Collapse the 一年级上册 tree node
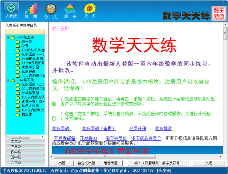The image size is (228, 174). click(x=8, y=38)
